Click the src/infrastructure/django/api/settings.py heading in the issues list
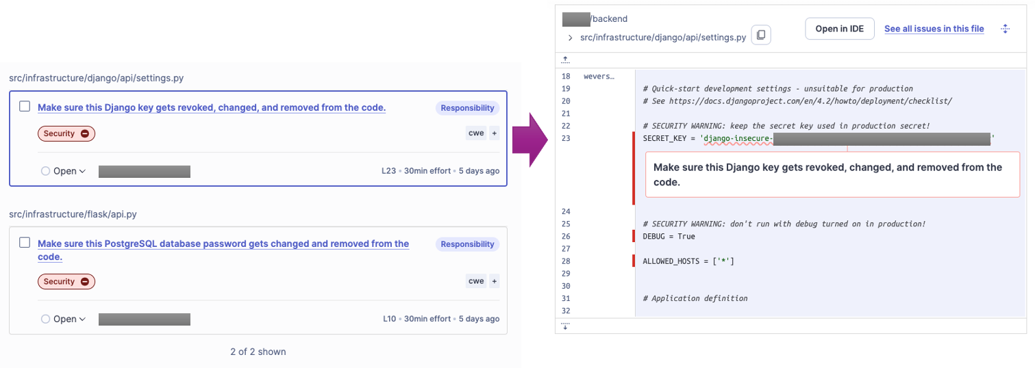1035x368 pixels. point(96,78)
